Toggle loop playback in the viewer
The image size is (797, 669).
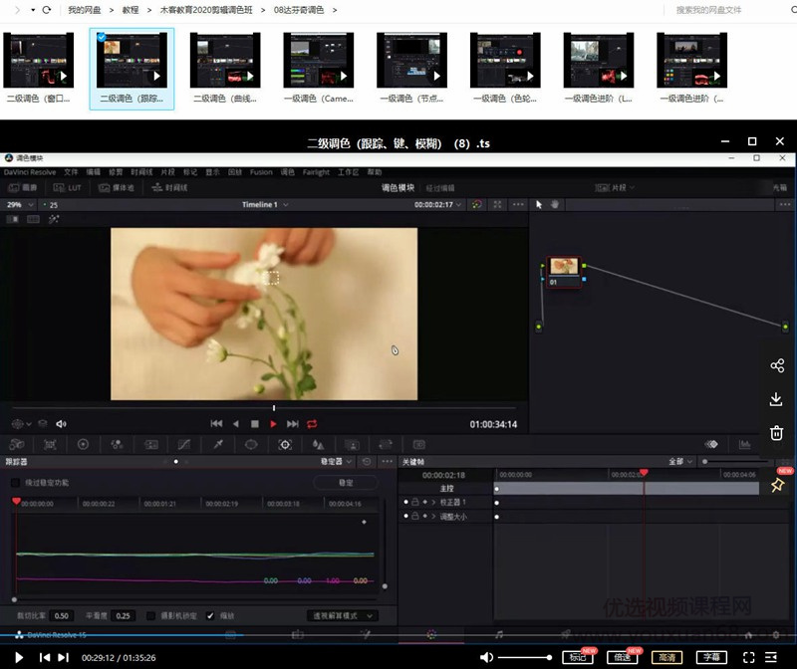(x=312, y=424)
